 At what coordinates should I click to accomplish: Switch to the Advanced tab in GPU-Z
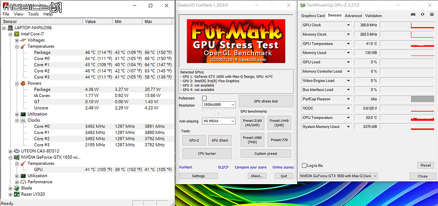pyautogui.click(x=353, y=15)
